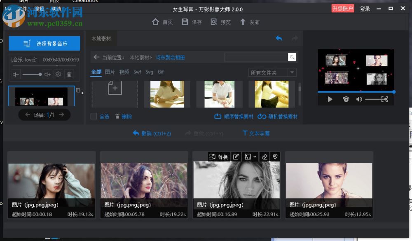Toggle mute in the preview player
Image resolution: width=412 pixels, height=241 pixels.
tap(359, 99)
